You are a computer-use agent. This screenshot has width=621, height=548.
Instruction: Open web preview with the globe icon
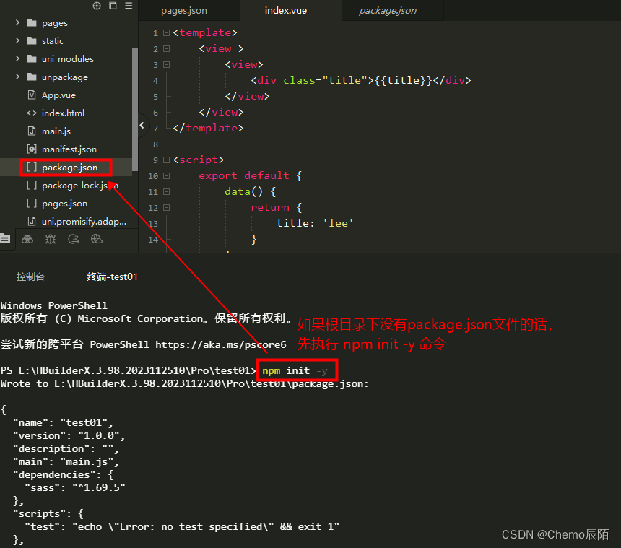(x=96, y=238)
